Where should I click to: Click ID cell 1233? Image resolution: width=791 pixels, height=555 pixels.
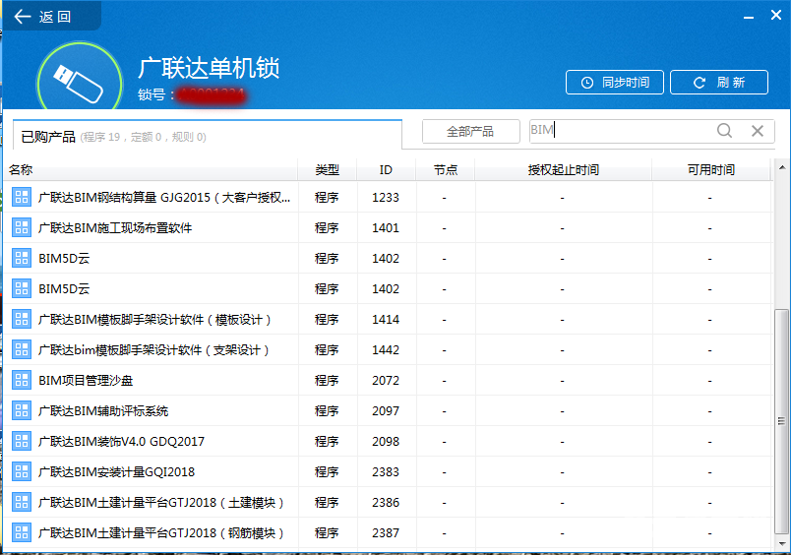point(386,197)
